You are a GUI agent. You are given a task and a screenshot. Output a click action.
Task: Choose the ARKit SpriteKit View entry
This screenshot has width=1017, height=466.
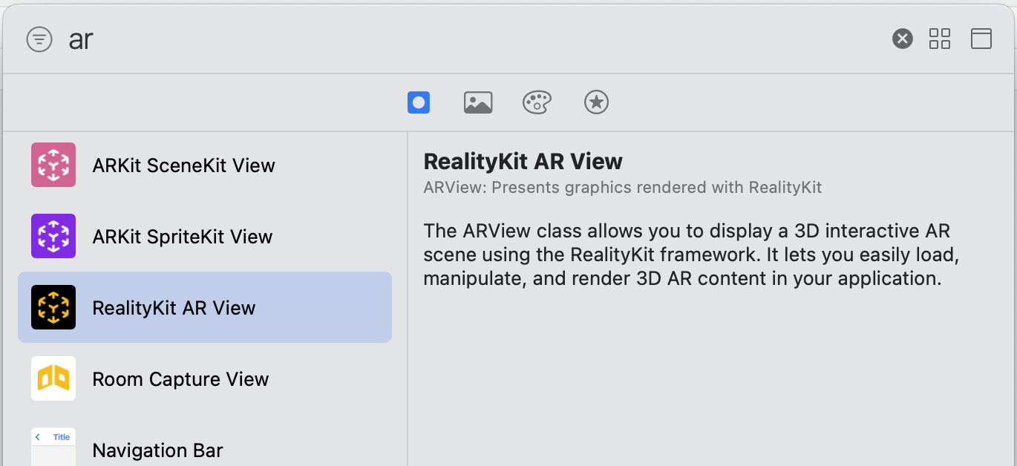(x=205, y=236)
